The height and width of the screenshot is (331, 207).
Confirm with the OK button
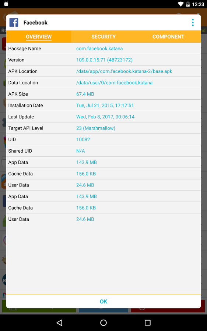coord(103,301)
